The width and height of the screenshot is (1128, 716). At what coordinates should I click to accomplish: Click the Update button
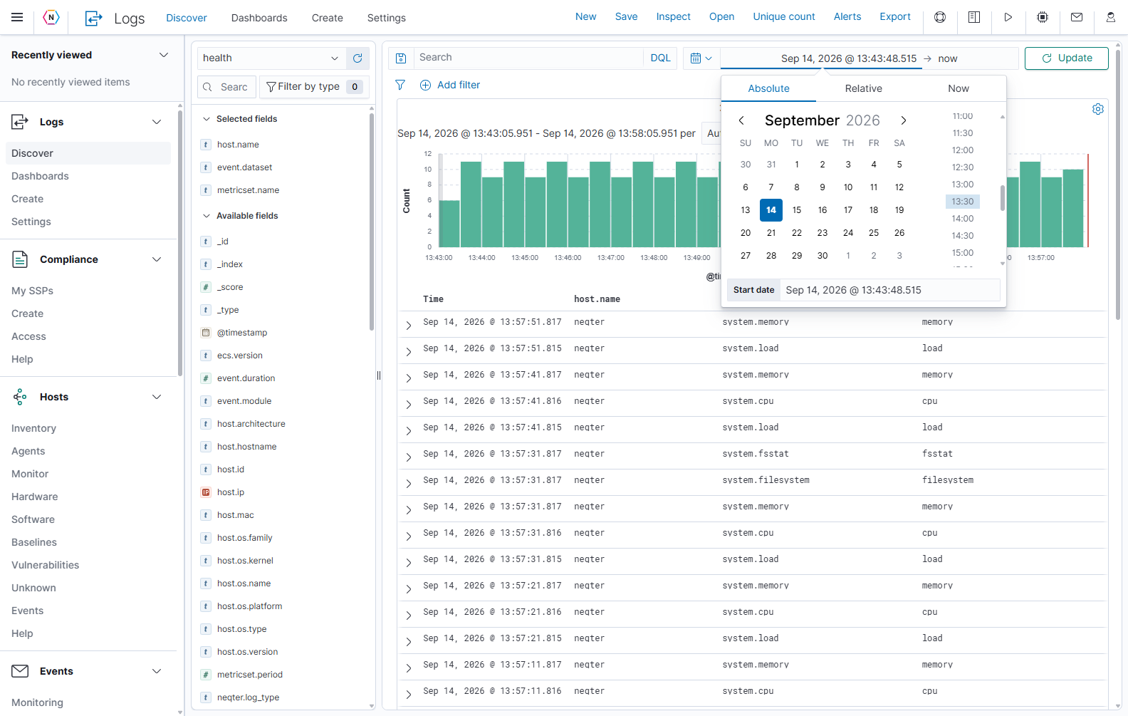1067,58
